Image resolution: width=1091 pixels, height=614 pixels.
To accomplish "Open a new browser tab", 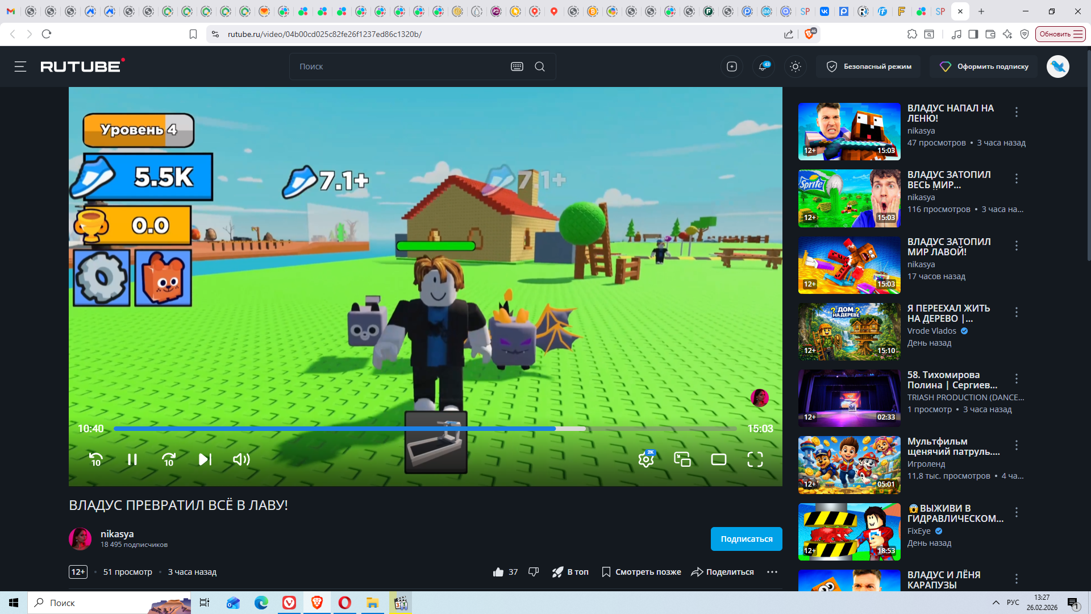I will pyautogui.click(x=981, y=11).
